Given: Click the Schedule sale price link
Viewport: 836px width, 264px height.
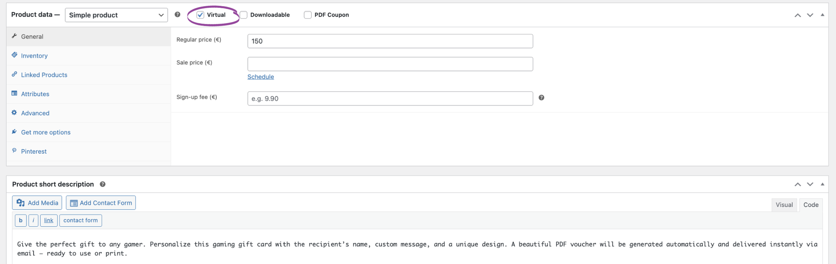Looking at the screenshot, I should click(261, 77).
